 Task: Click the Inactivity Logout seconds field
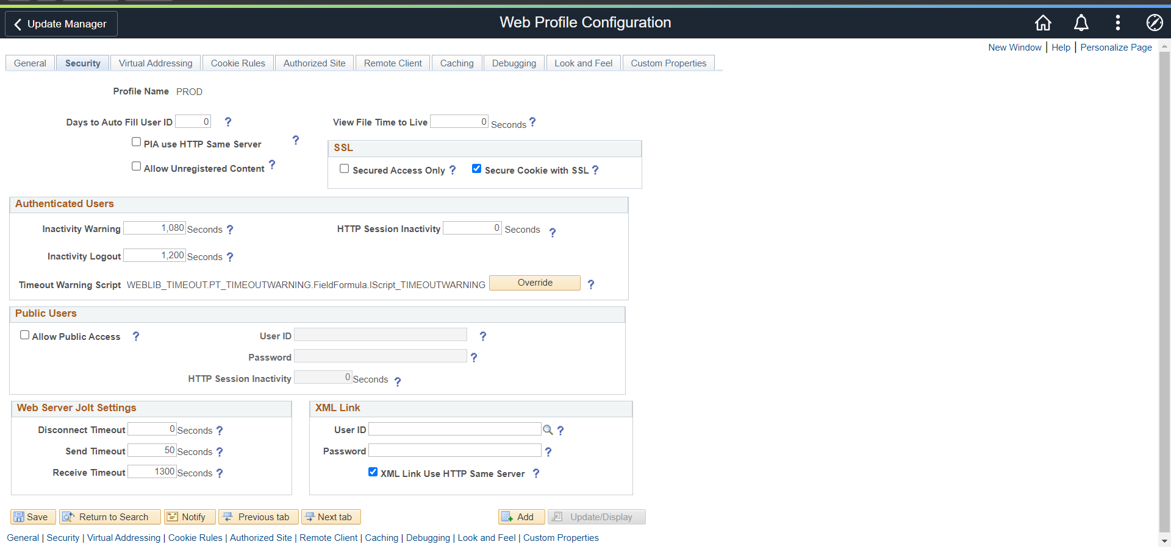pos(154,256)
